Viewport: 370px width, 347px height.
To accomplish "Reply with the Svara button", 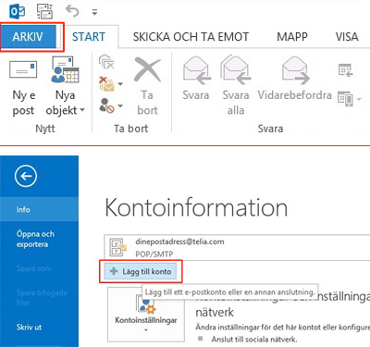I will coord(196,79).
